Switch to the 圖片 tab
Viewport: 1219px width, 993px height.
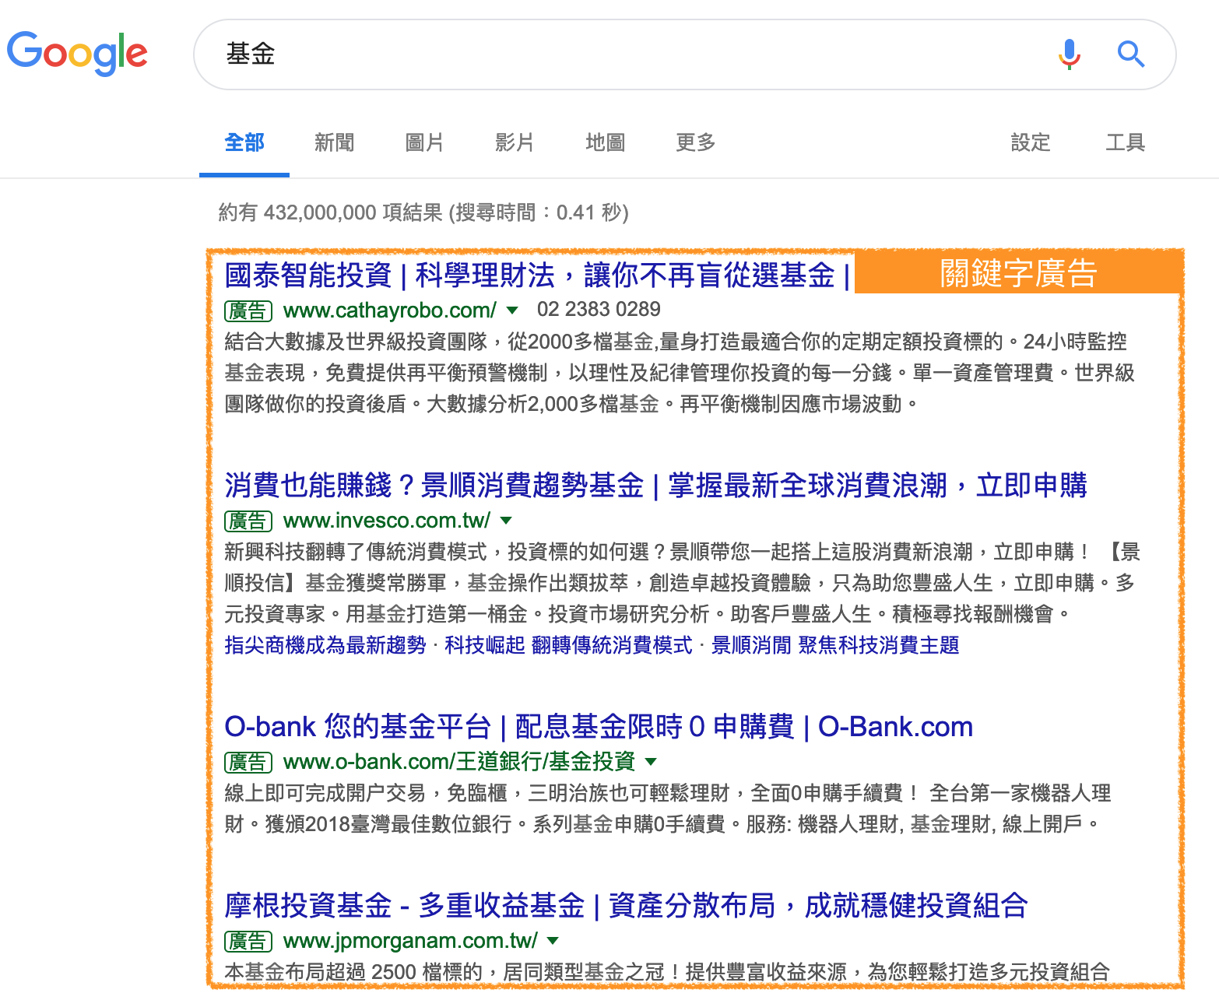424,142
